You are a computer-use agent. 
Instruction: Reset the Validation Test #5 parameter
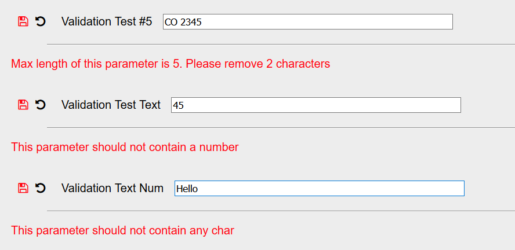pyautogui.click(x=41, y=21)
